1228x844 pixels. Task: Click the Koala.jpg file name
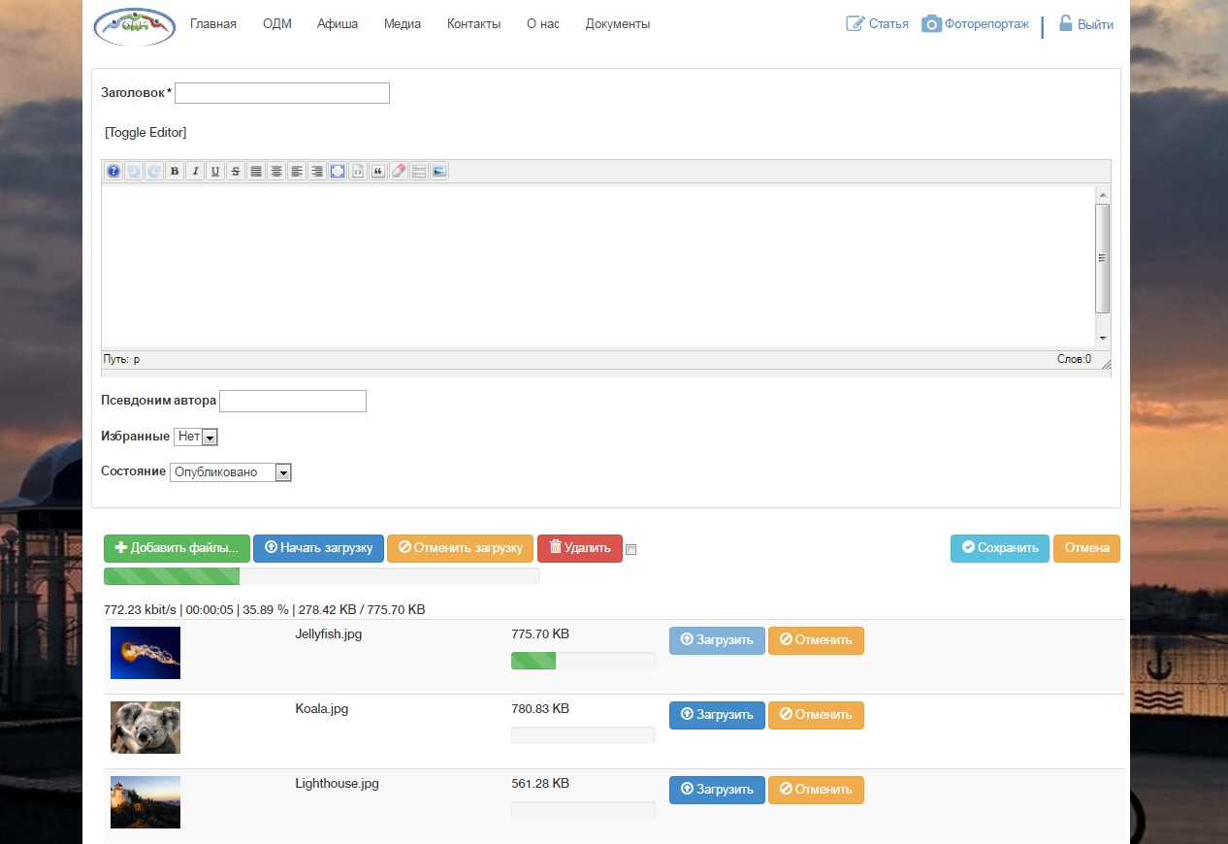click(x=322, y=709)
